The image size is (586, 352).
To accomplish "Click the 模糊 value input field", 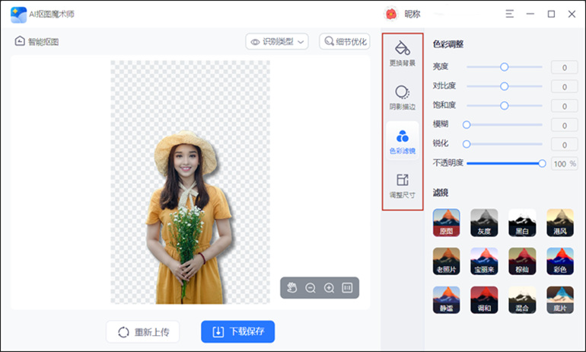I will pos(565,125).
